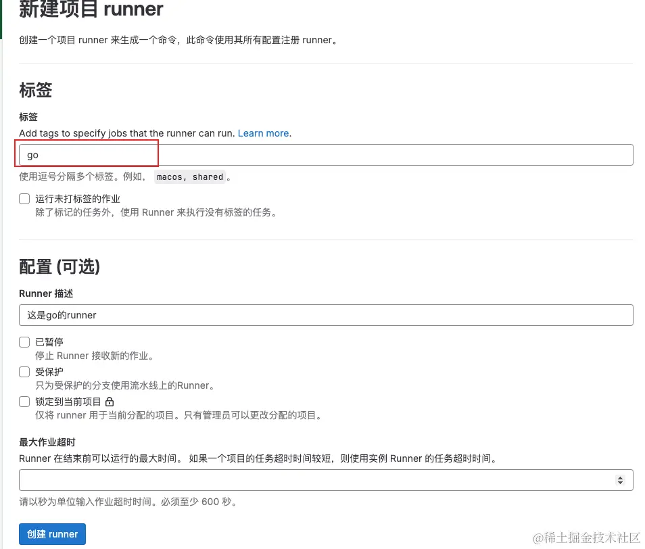Click the 最大作业超时 input field
This screenshot has height=549, width=645.
326,479
